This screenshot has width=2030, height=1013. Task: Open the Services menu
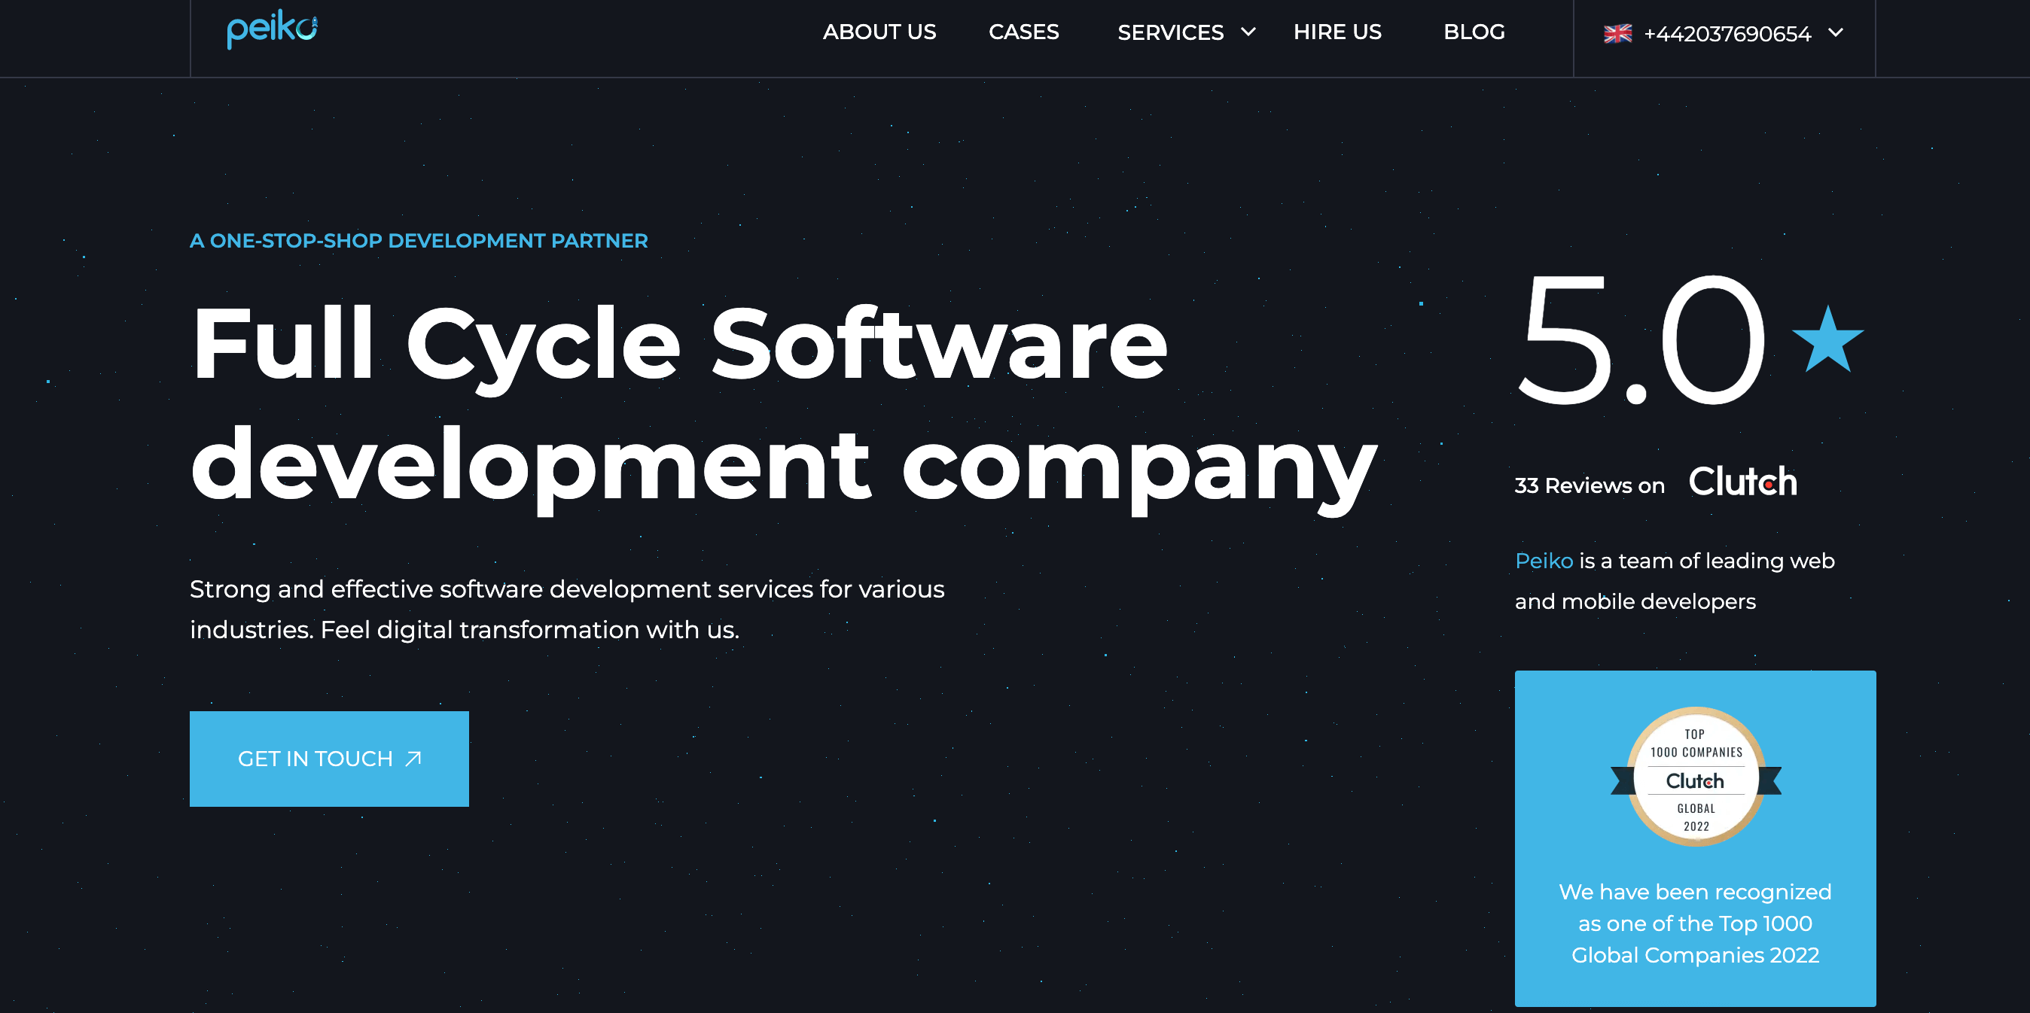pyautogui.click(x=1170, y=32)
